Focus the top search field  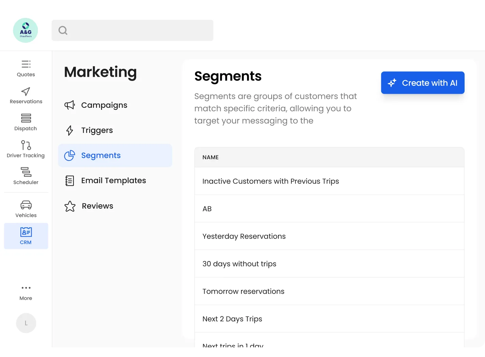click(132, 30)
